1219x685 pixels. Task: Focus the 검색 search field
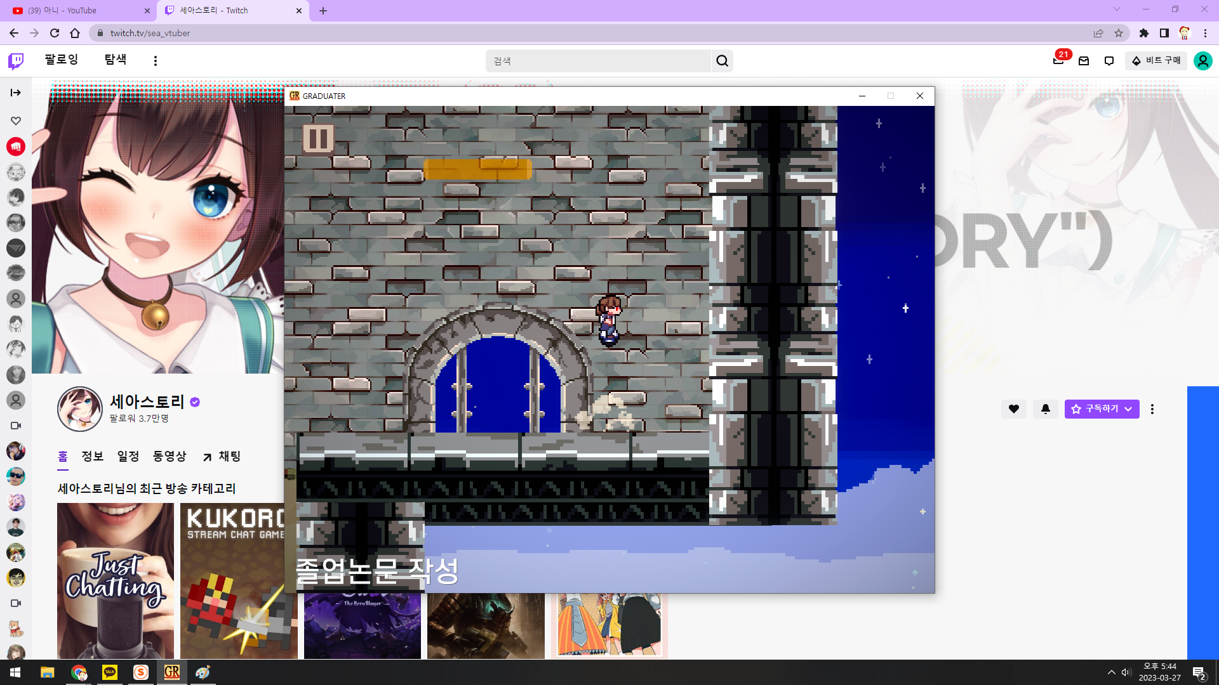pos(599,61)
